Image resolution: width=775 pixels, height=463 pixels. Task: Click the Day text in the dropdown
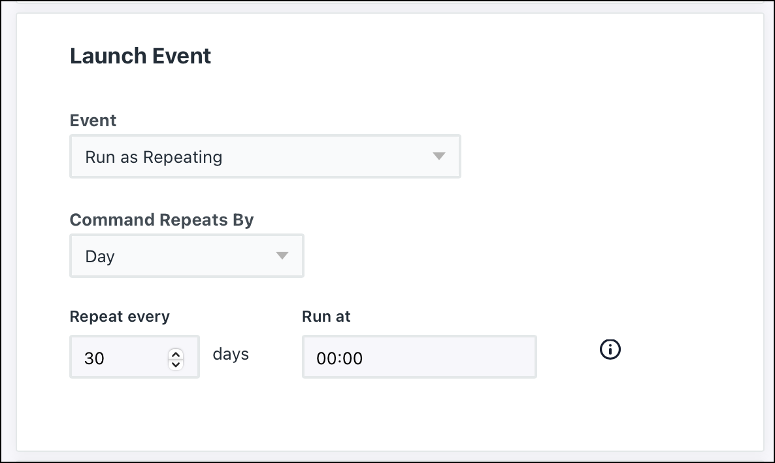pos(100,256)
